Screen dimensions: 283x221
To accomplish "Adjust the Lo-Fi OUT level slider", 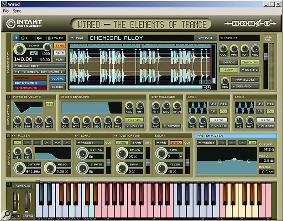I will click(x=108, y=163).
